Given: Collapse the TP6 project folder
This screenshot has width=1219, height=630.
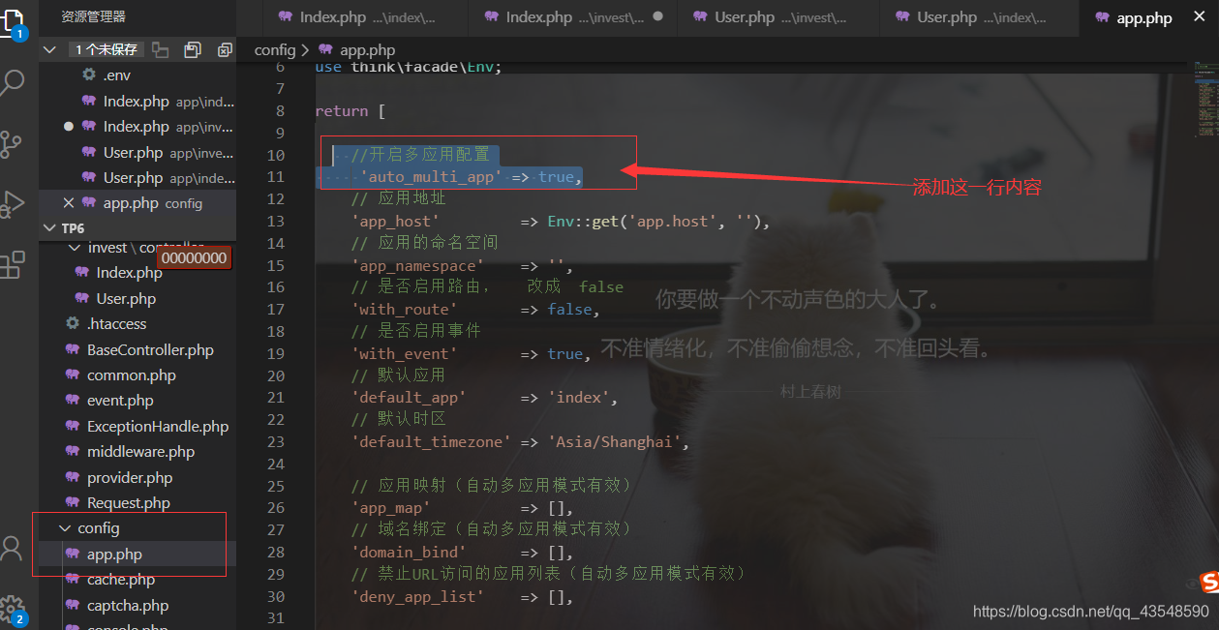Looking at the screenshot, I should pos(50,228).
